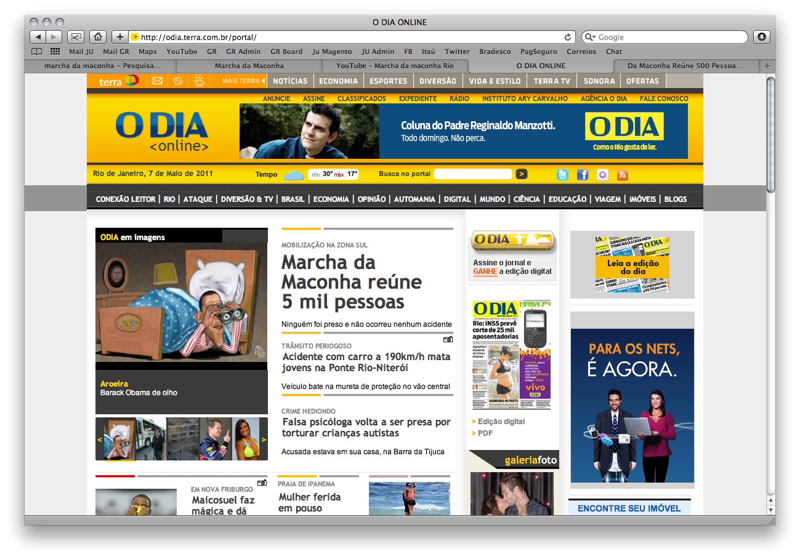
Task: Open the downloads arrow button
Action: (762, 37)
